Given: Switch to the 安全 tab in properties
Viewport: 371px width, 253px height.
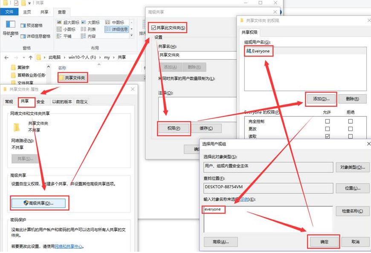Looking at the screenshot, I should coord(41,102).
